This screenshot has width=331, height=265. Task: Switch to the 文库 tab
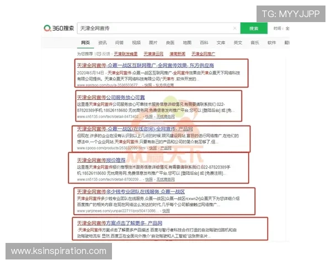221,43
